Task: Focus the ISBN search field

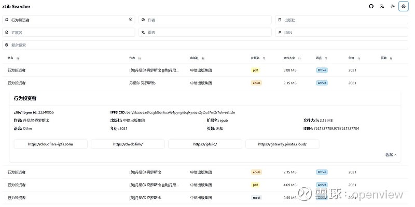Action: 342,32
